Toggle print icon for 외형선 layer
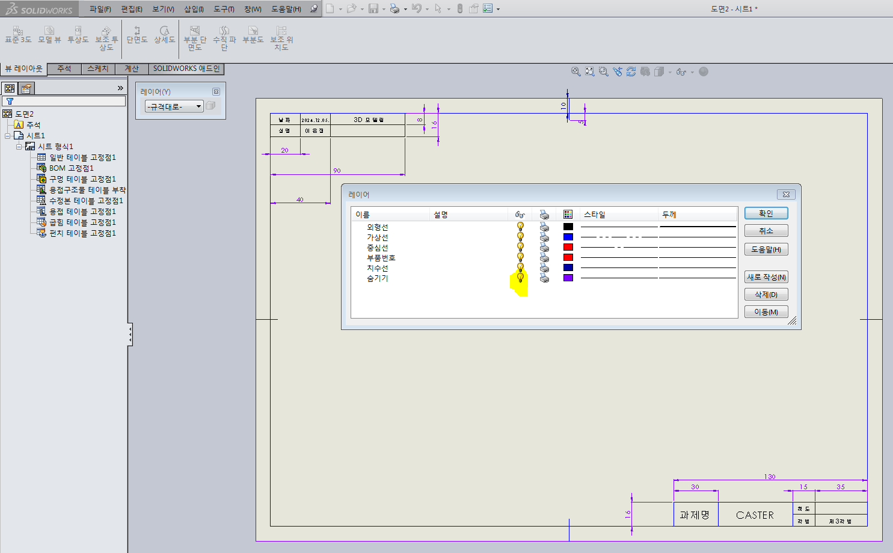 (544, 227)
